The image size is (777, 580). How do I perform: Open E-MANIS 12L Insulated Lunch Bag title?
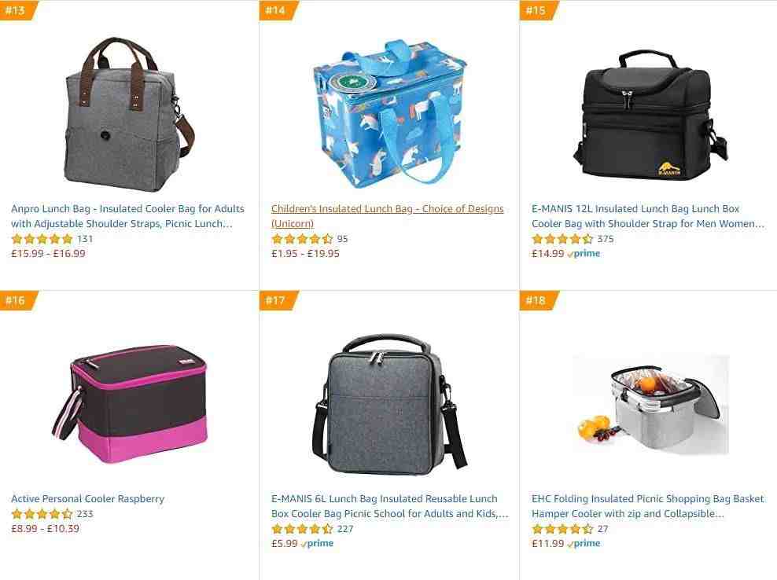(648, 216)
